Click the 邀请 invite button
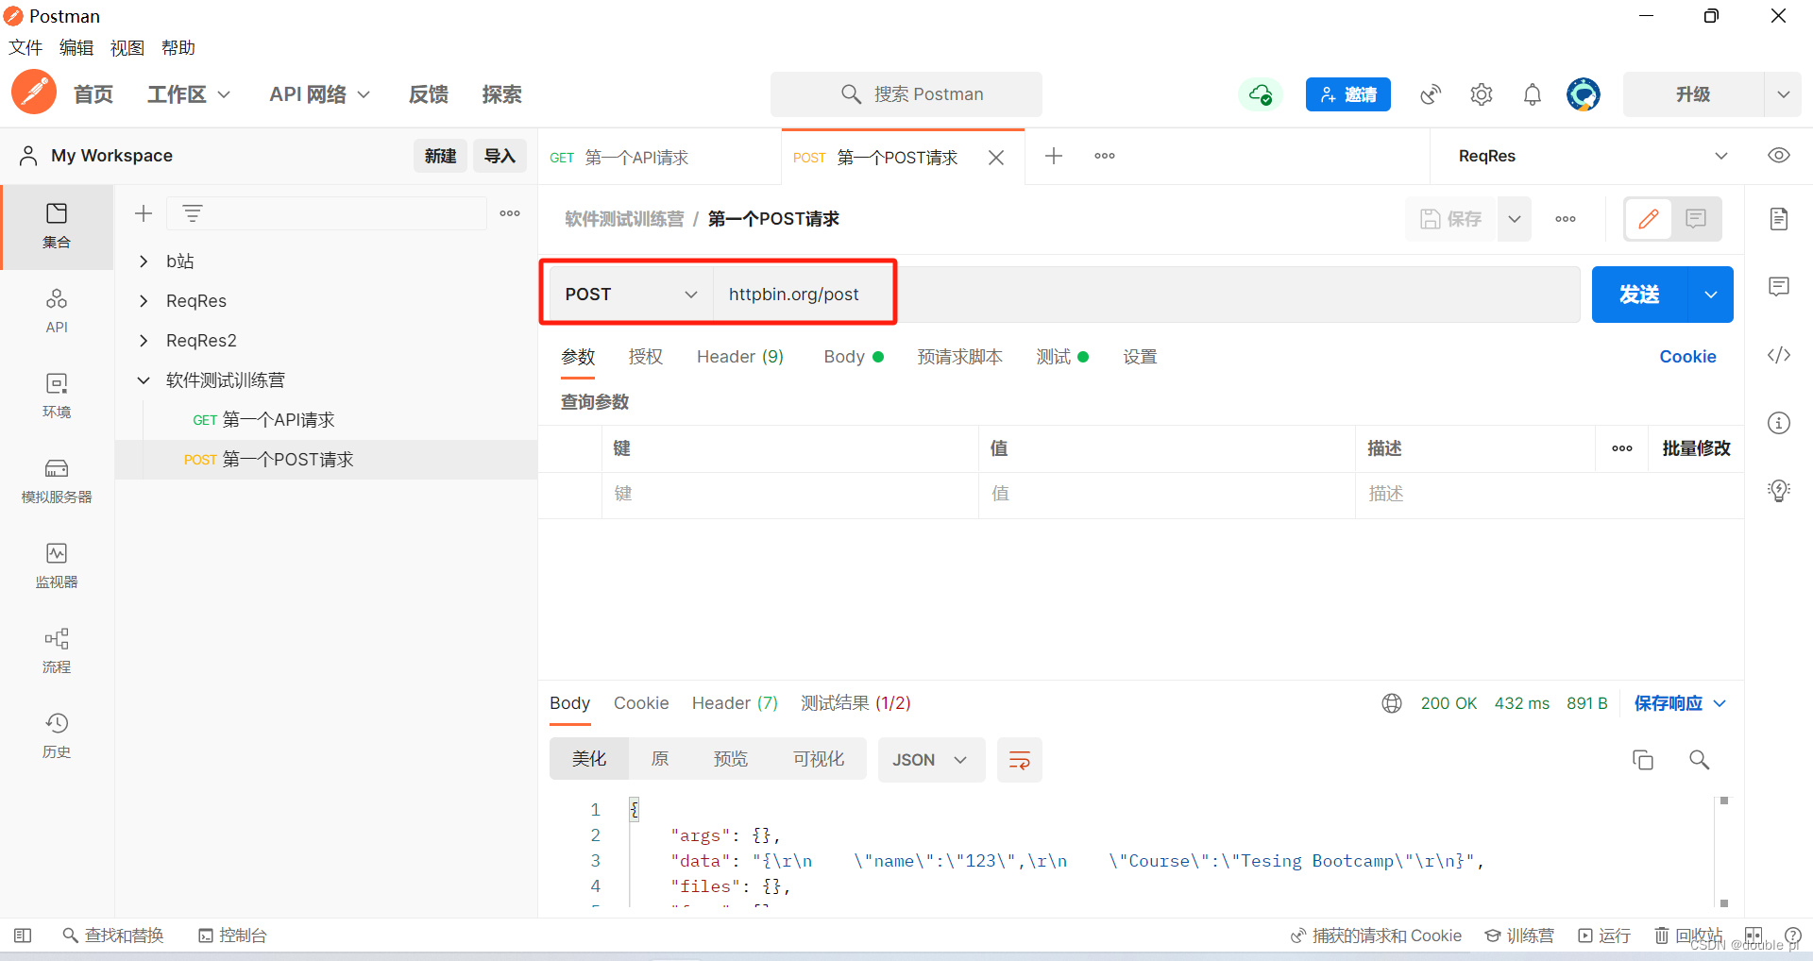The width and height of the screenshot is (1813, 961). [1348, 94]
